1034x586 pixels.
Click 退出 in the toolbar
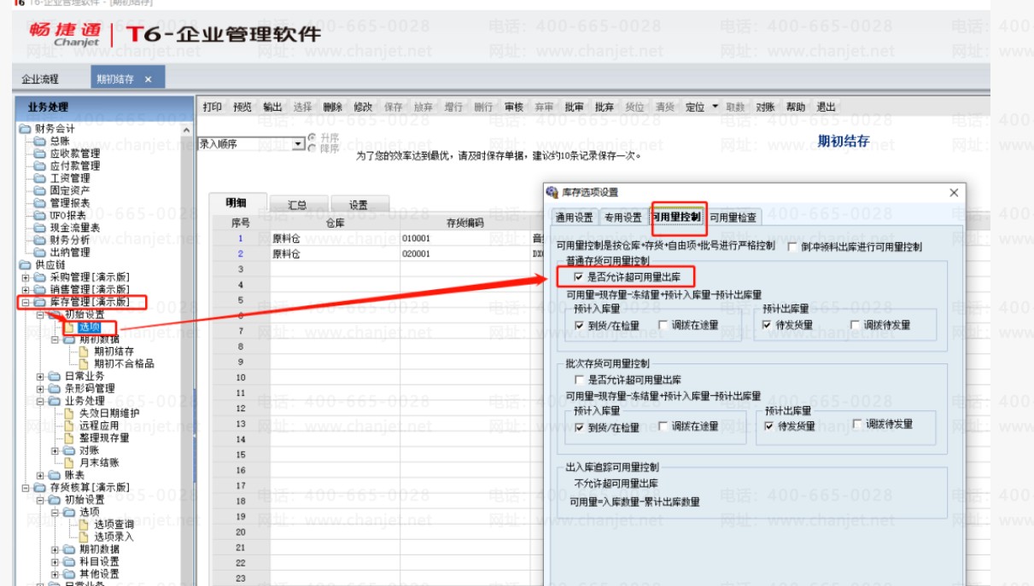click(x=826, y=107)
